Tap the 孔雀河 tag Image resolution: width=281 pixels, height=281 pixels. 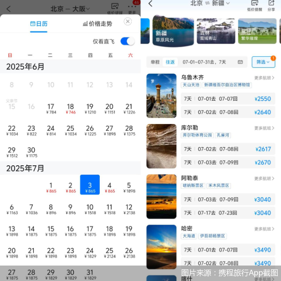[x=223, y=135]
